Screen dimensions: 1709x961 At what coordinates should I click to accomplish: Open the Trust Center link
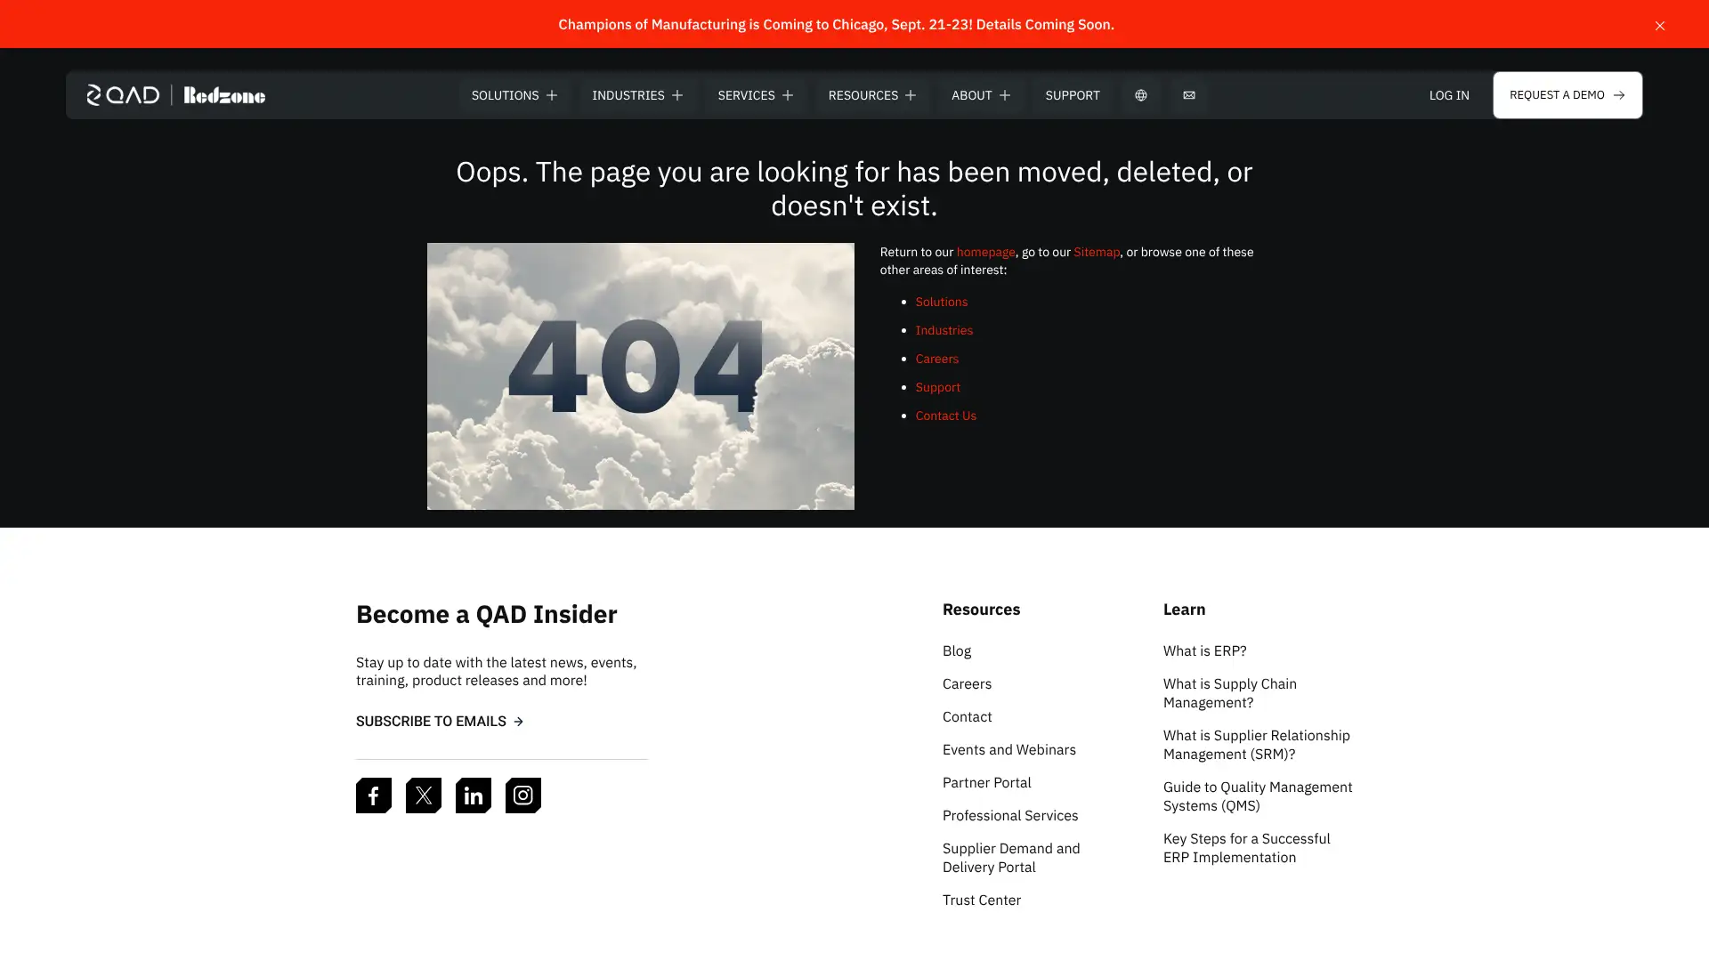point(982,900)
